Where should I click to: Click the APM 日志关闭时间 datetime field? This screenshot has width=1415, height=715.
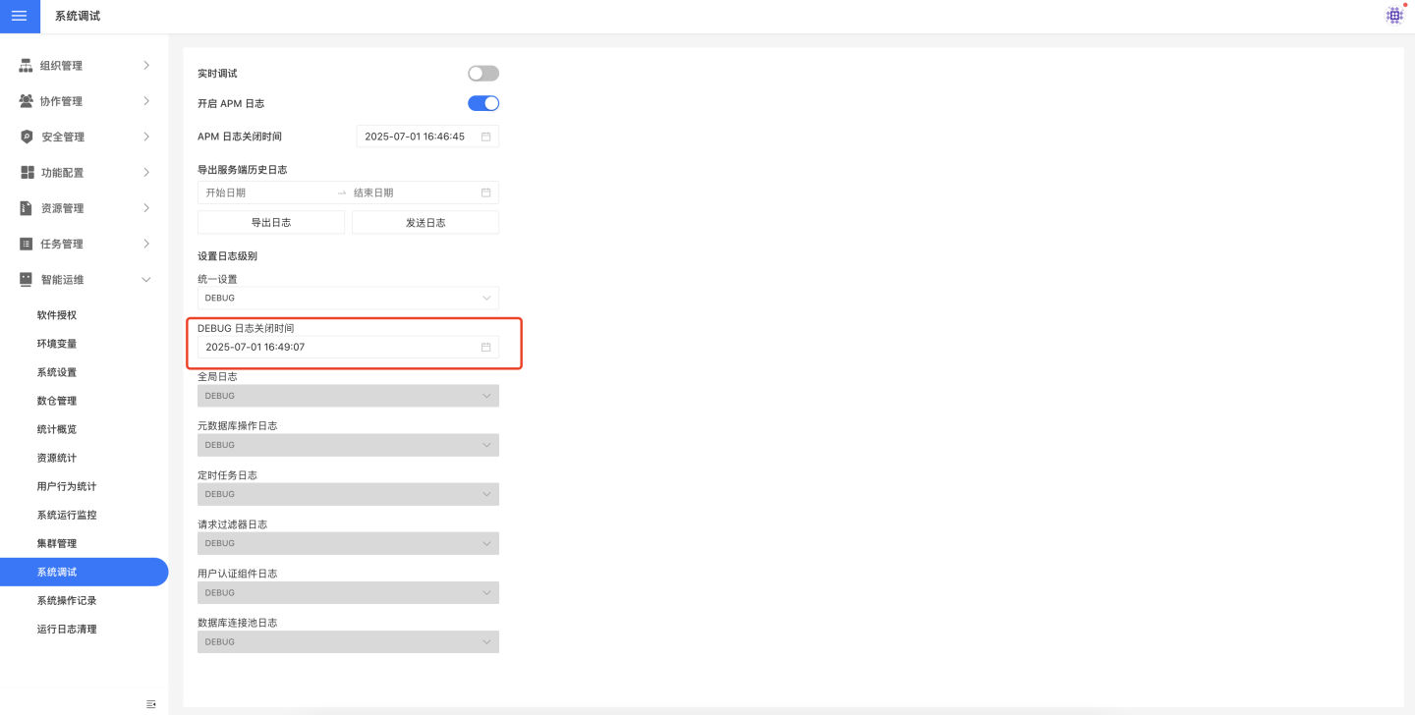pyautogui.click(x=427, y=137)
